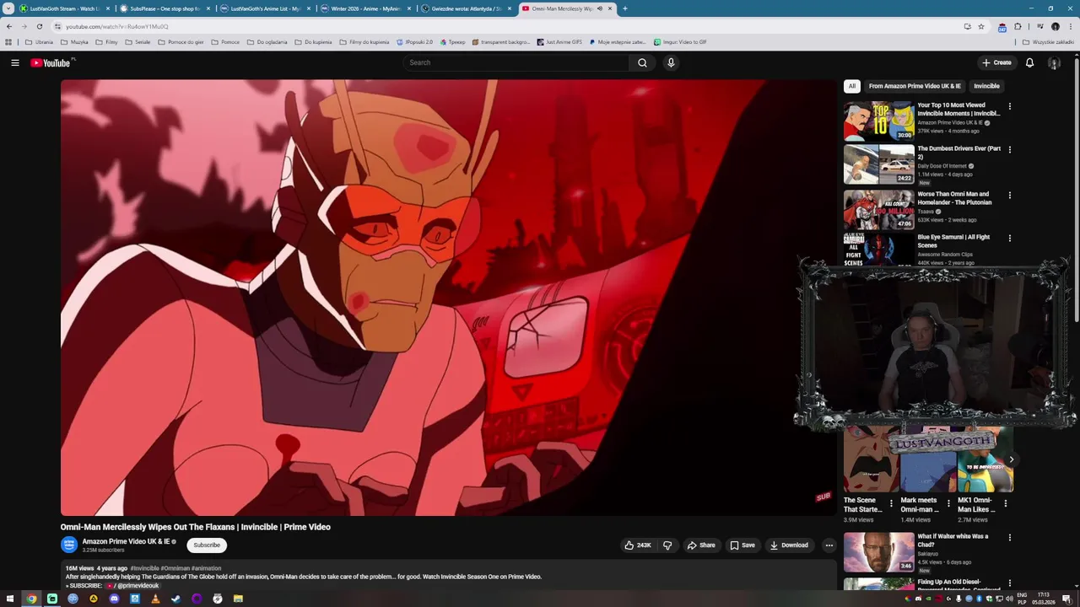This screenshot has height=607, width=1080.
Task: Click the search magnifier button
Action: click(x=642, y=62)
